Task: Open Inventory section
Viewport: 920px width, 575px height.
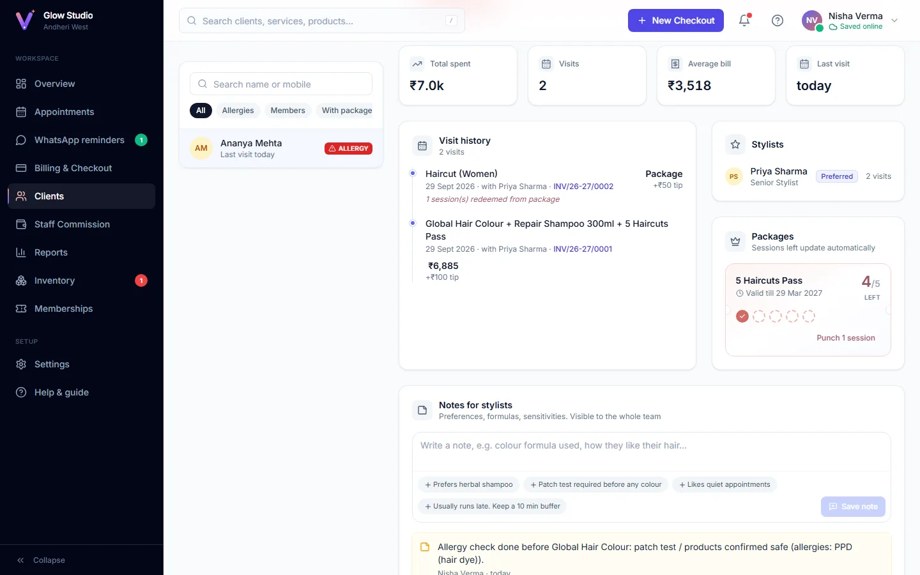Action: 81,280
